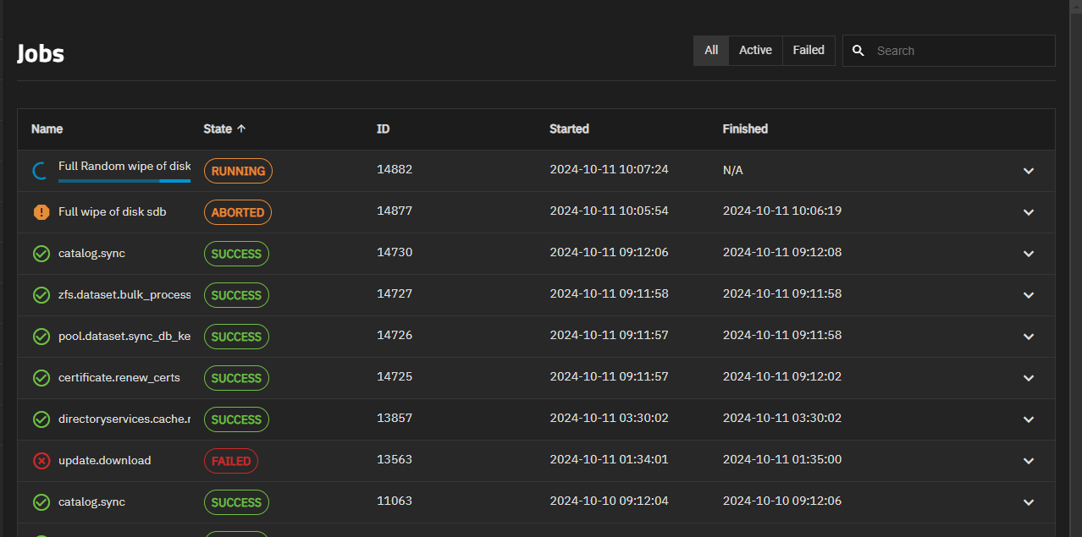Viewport: 1082px width, 537px height.
Task: Show only Active jobs filter
Action: 755,51
